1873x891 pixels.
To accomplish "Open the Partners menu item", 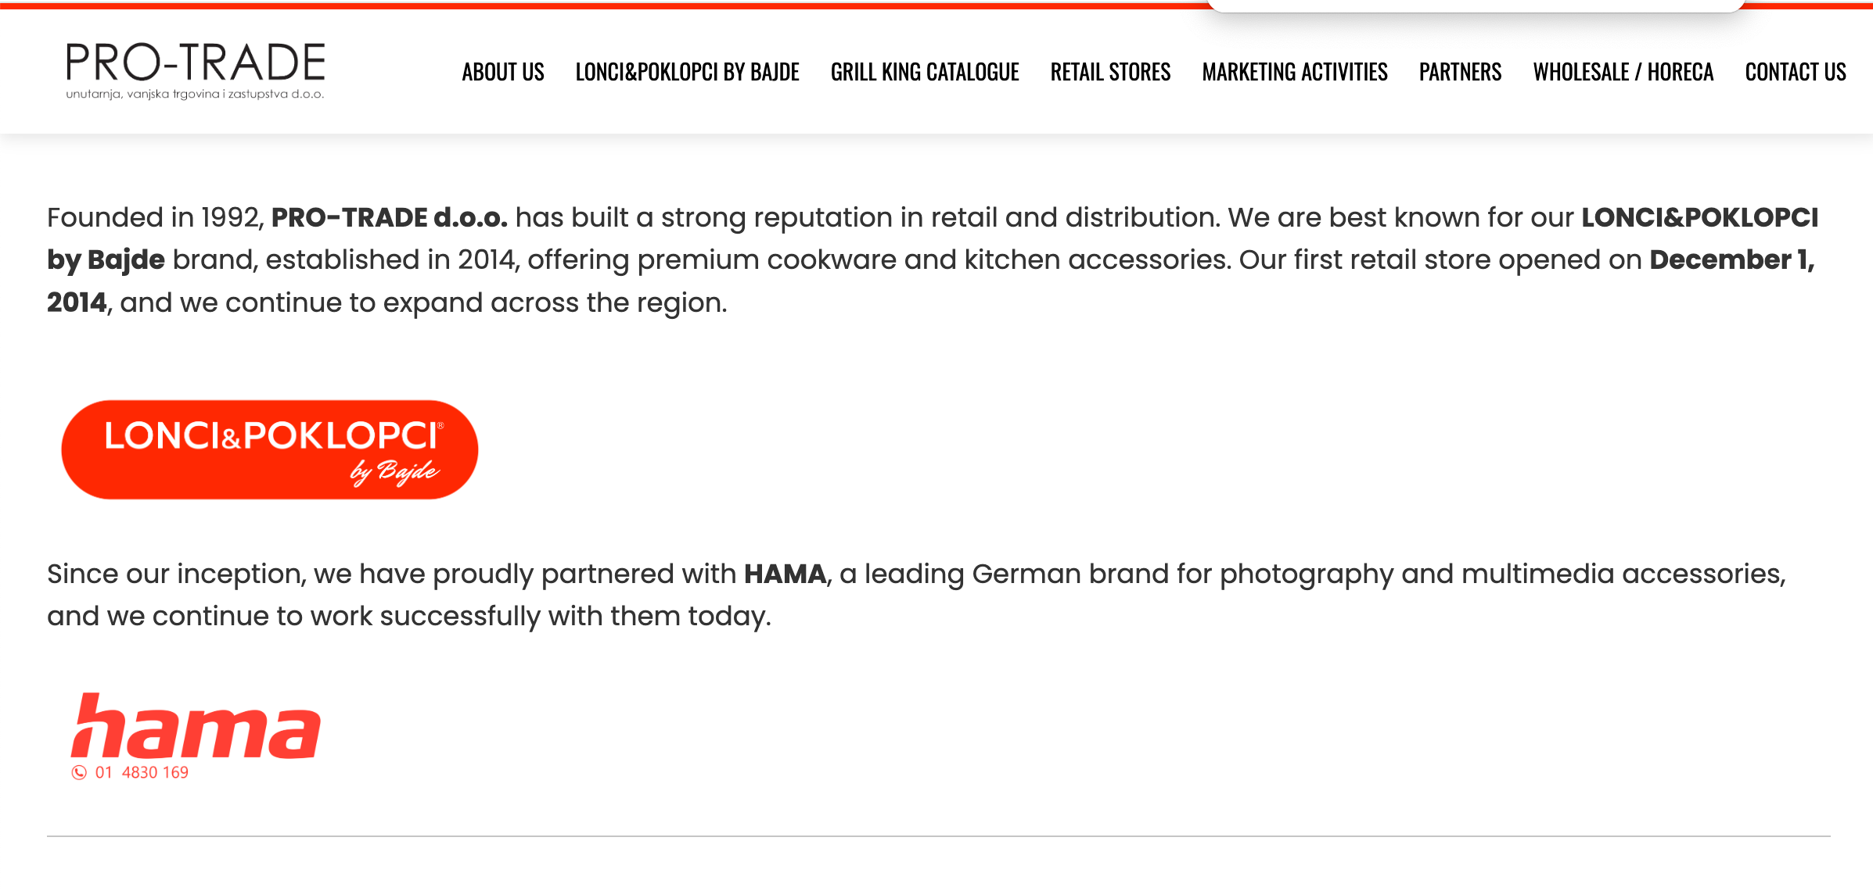I will point(1460,72).
